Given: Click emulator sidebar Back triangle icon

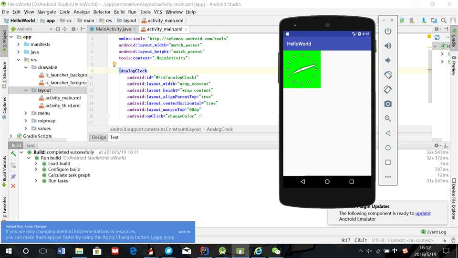Looking at the screenshot, I should [388, 133].
